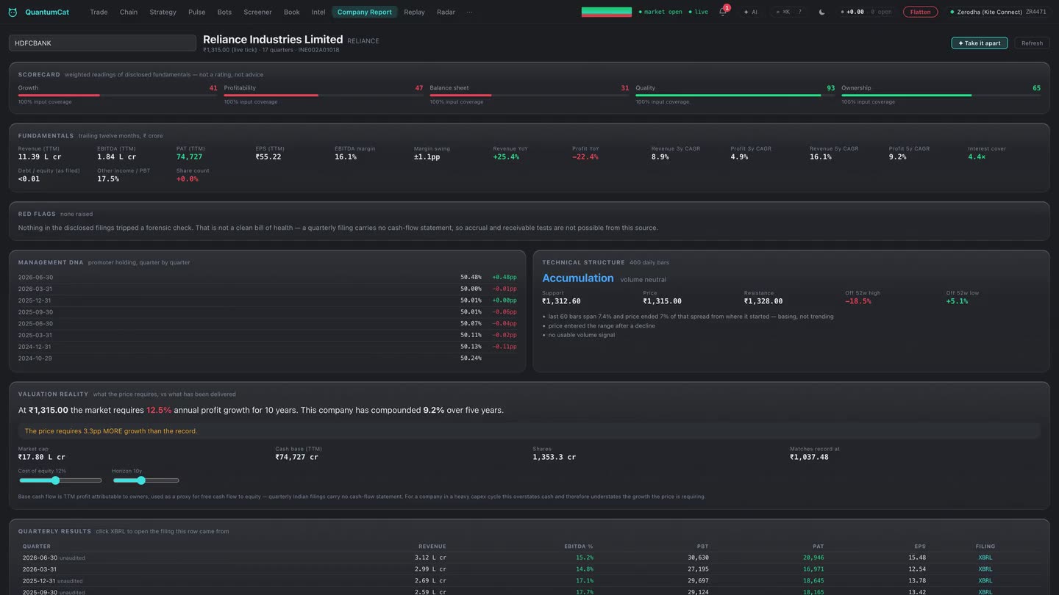Open the Replay tab
Image resolution: width=1059 pixels, height=595 pixels.
click(x=414, y=12)
